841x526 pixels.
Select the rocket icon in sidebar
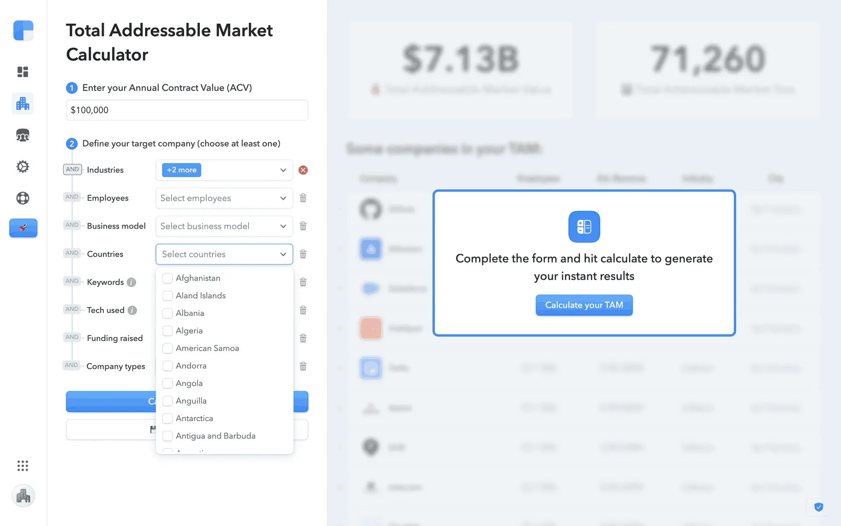(23, 228)
